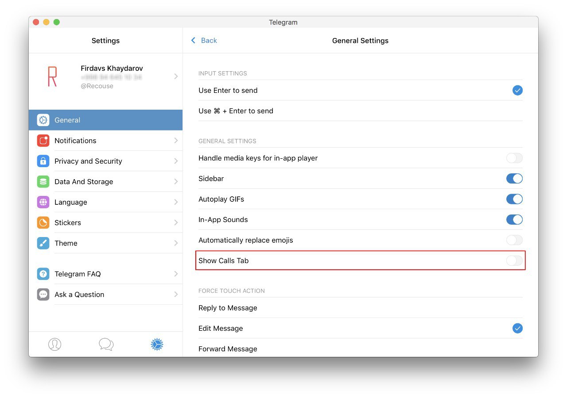
Task: Disable Autoplay GIFs switch
Action: (514, 199)
